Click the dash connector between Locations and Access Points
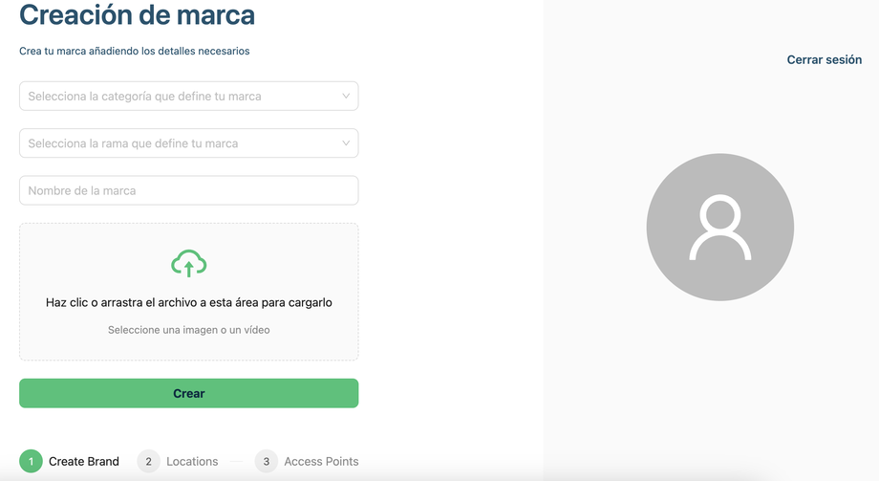The image size is (879, 481). tap(237, 461)
